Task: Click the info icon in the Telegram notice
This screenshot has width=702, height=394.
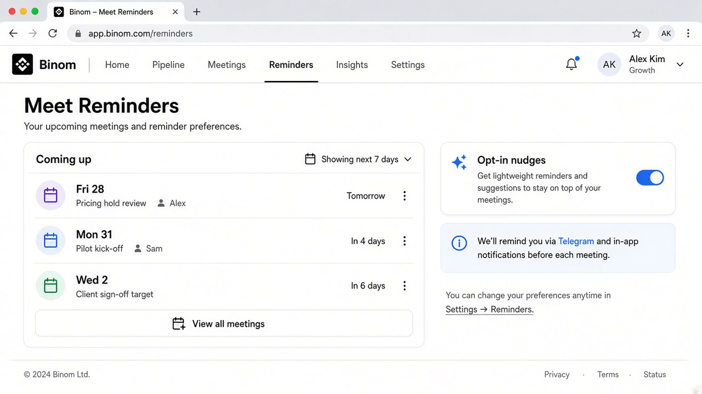Action: click(459, 243)
